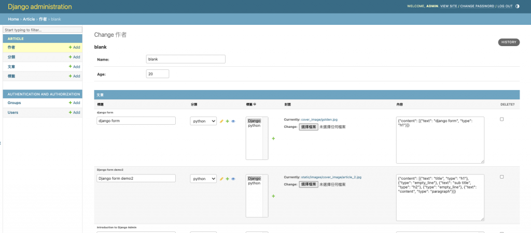The width and height of the screenshot is (531, 233).
Task: Open the 分類 python dropdown in the django form row
Action: click(x=203, y=121)
